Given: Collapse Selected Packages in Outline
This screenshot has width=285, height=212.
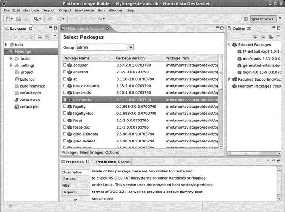Looking at the screenshot, I should [x=229, y=44].
